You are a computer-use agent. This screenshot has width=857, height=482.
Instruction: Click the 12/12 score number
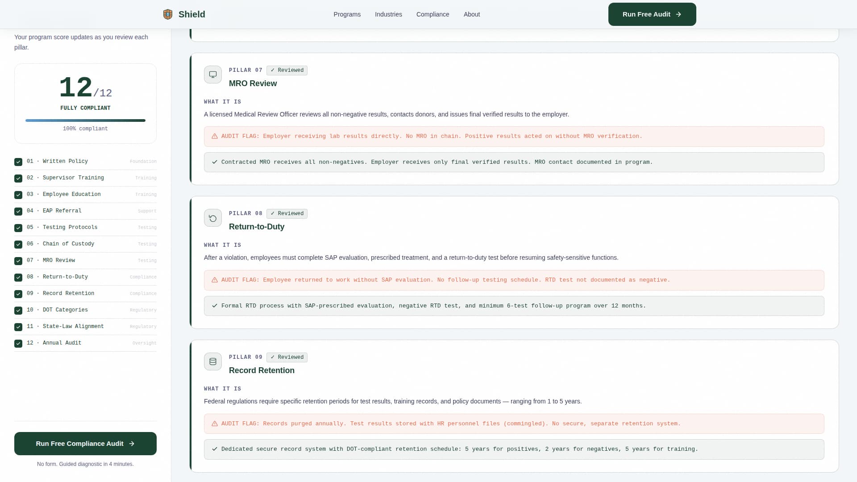point(85,87)
